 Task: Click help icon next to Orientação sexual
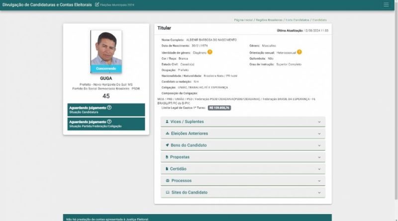coord(299,52)
